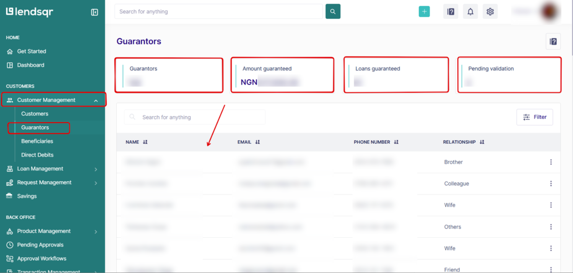Open the help guide icon in top bar
This screenshot has width=573, height=273.
[x=451, y=11]
